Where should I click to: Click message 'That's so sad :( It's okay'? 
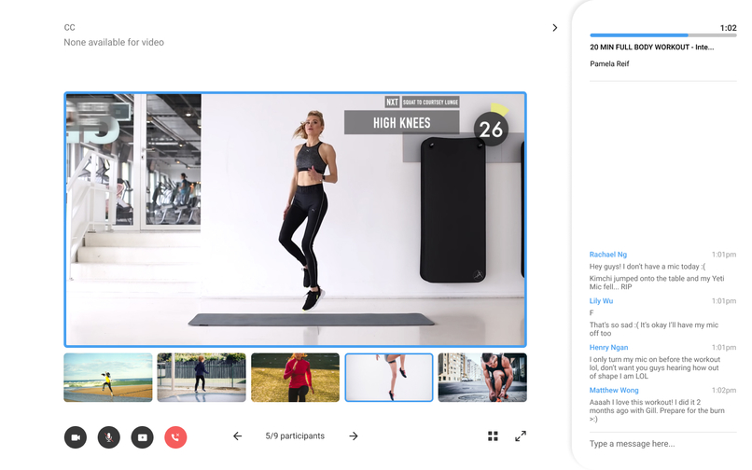[654, 329]
